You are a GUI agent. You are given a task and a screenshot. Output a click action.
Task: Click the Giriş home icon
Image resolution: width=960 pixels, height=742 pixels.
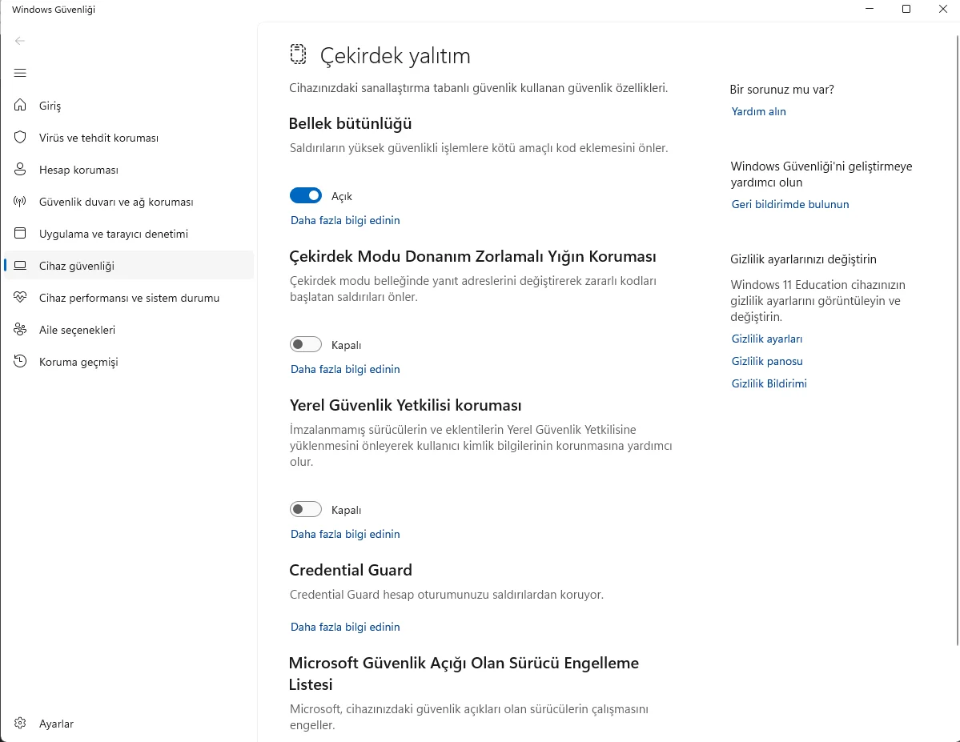(20, 106)
